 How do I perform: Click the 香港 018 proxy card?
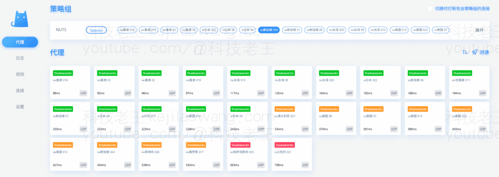70,82
